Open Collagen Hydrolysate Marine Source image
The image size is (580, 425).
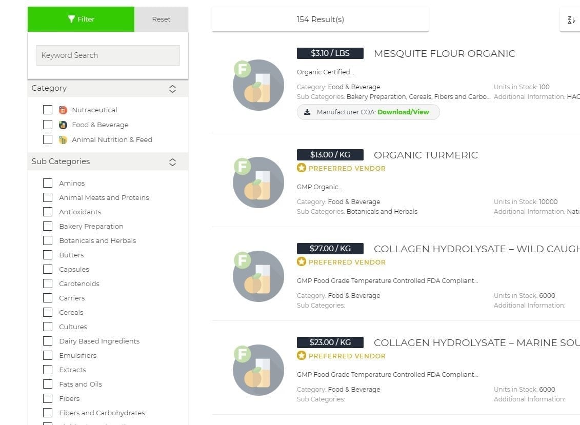258,370
